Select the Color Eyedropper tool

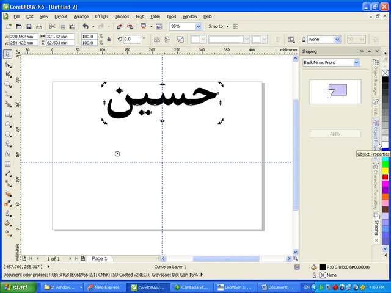(8, 203)
